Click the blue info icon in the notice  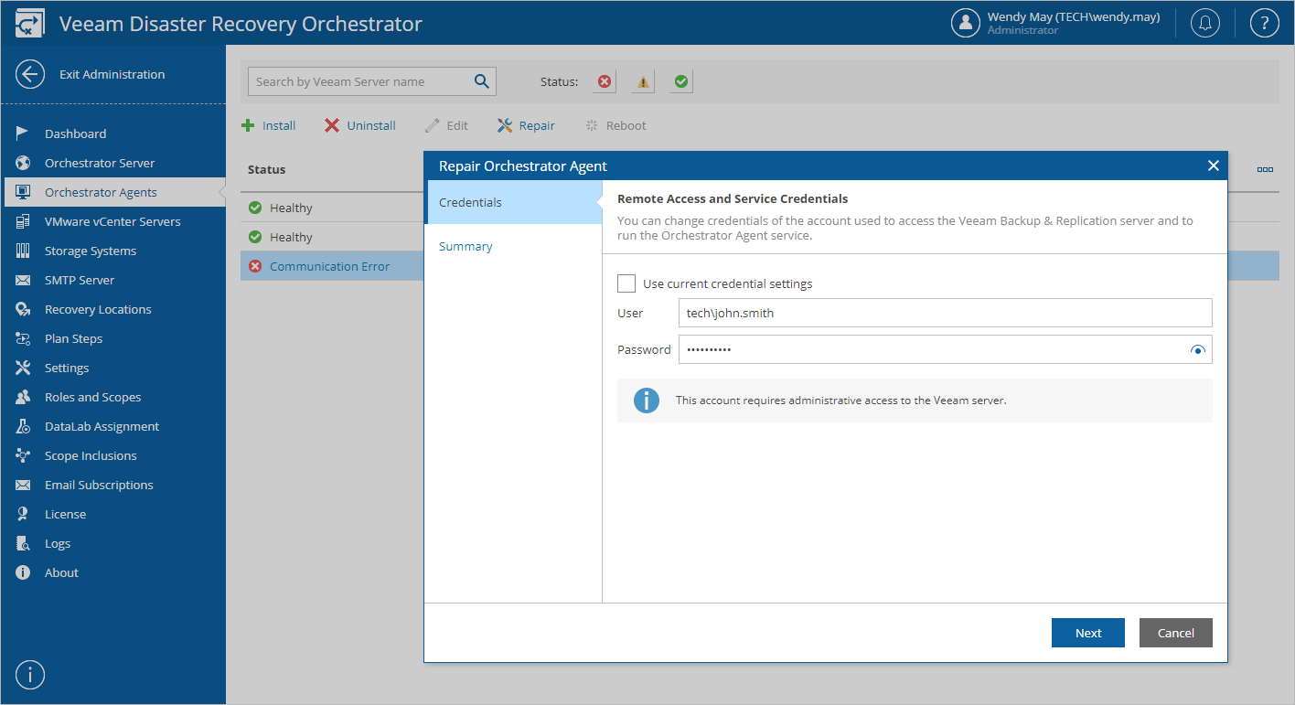647,400
